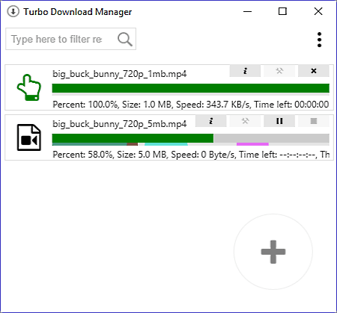Viewport: 337px width, 313px height.
Task: Click the 58% progress bar of 5mb file
Action: click(x=191, y=138)
